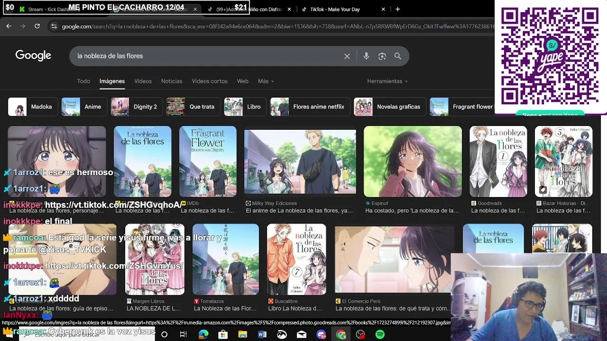Open OBS Studio from the taskbar
The height and width of the screenshot is (341, 607).
tap(360, 334)
